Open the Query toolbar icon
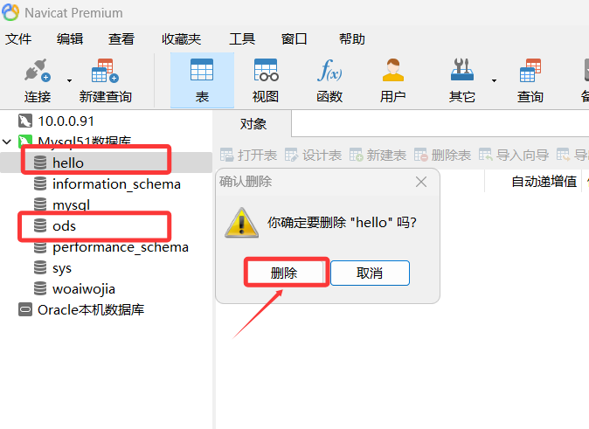This screenshot has width=589, height=429. [530, 70]
